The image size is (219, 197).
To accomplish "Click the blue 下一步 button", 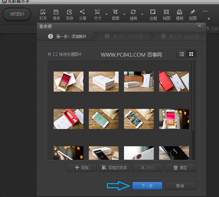I will click(x=147, y=186).
